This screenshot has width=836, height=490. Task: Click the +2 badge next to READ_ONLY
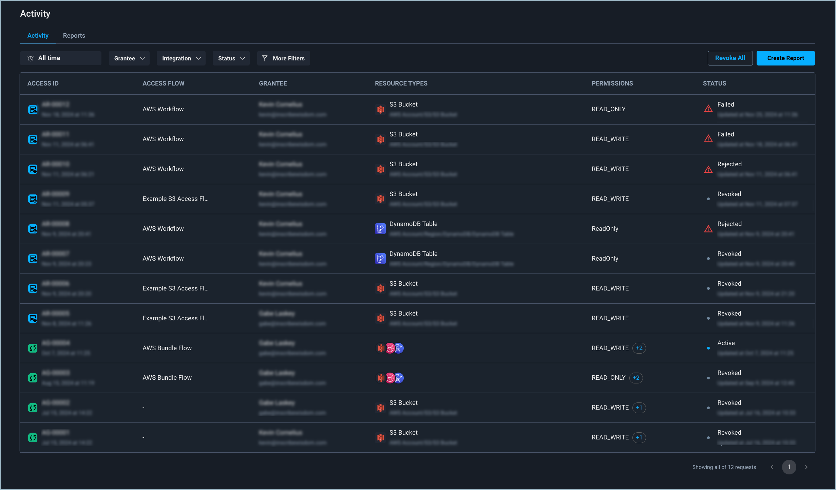[636, 378]
